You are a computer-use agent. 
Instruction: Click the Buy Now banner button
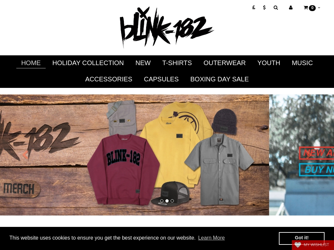coord(316,170)
